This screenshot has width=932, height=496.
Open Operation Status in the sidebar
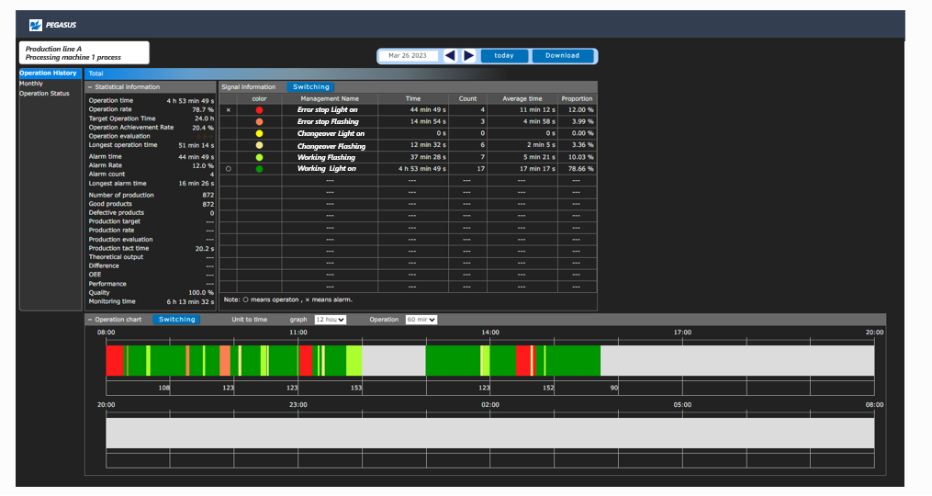point(44,94)
